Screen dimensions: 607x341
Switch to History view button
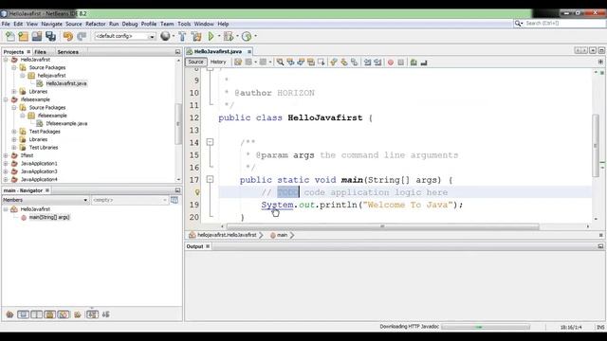[218, 62]
